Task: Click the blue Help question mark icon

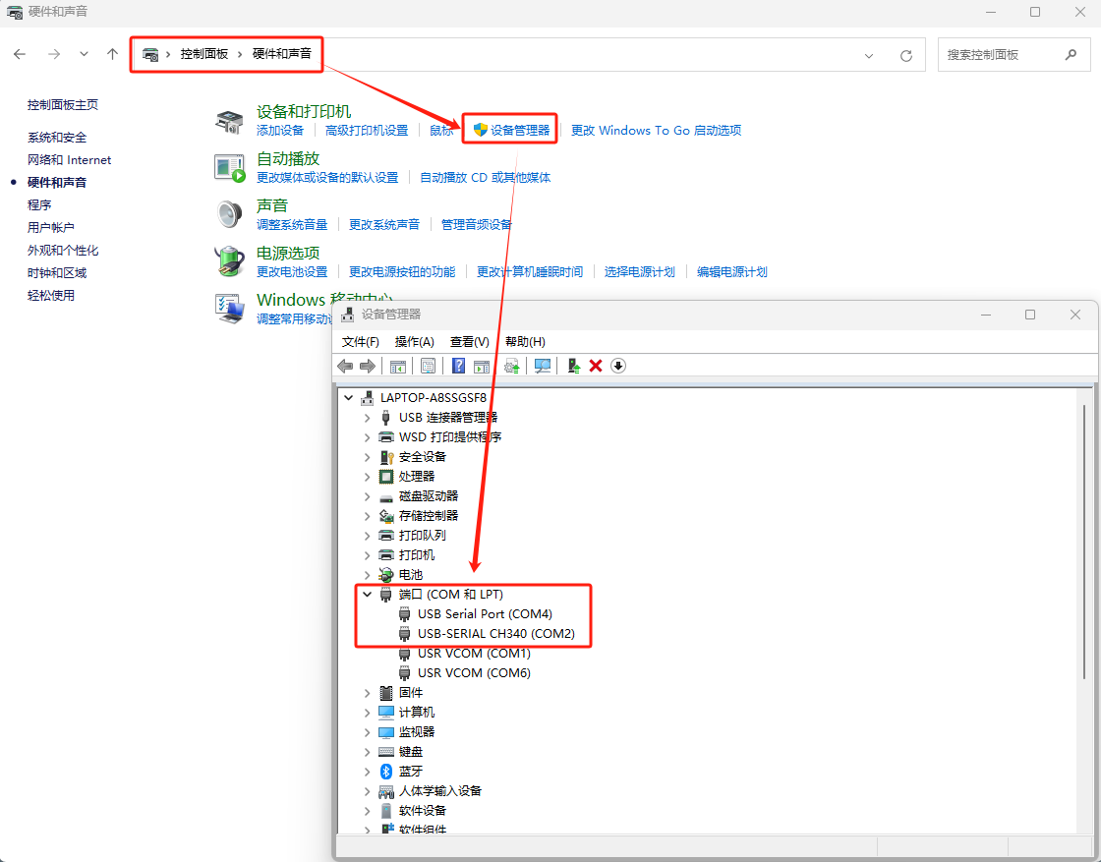Action: pyautogui.click(x=458, y=366)
